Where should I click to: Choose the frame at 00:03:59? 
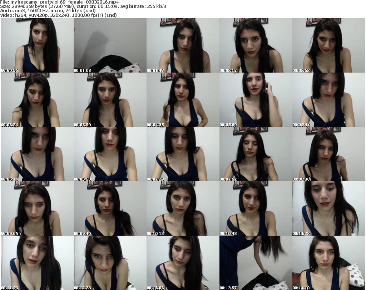(x=110, y=100)
